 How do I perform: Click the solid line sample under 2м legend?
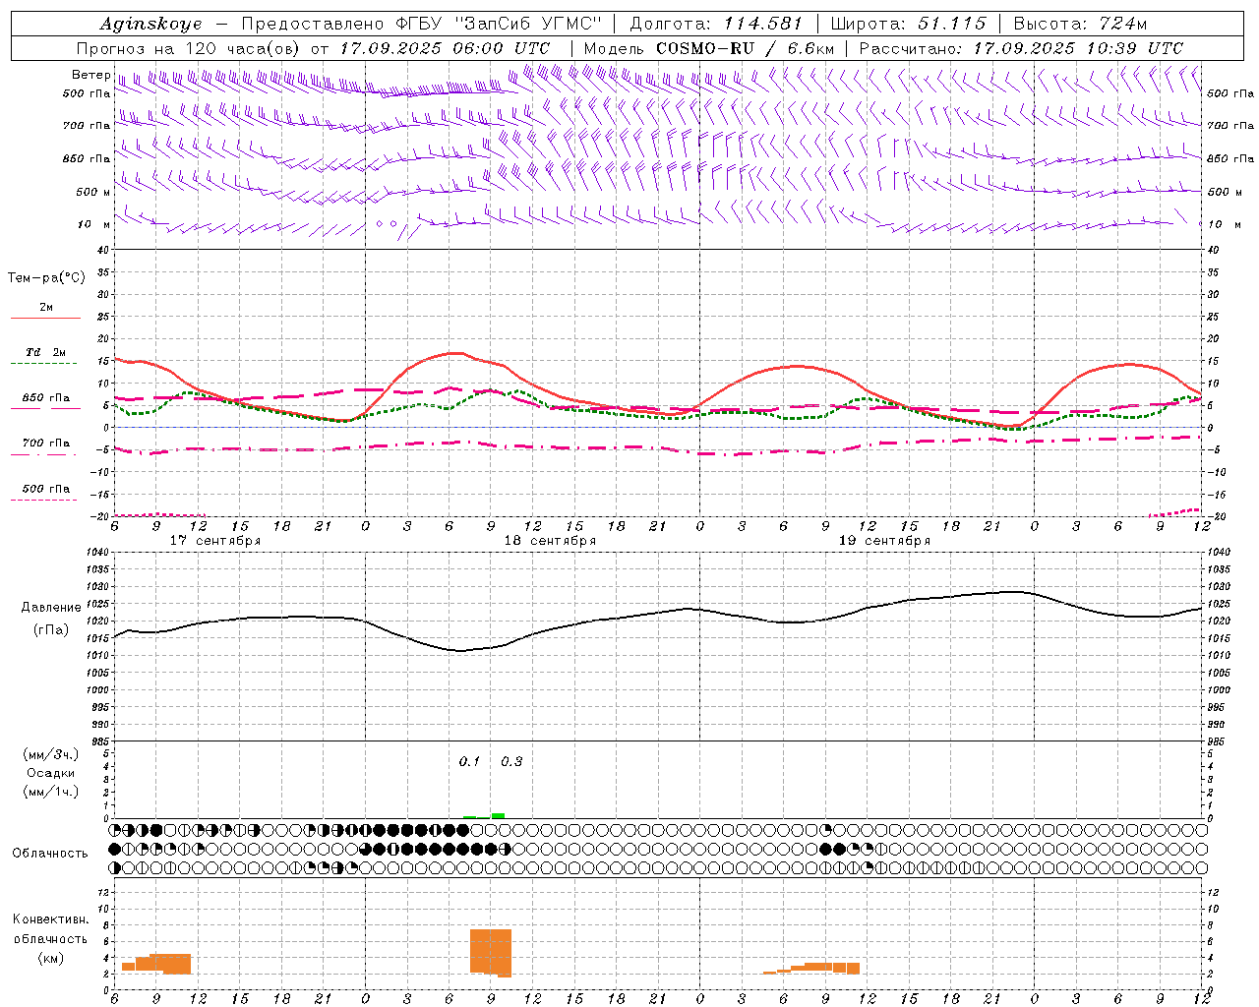point(45,319)
